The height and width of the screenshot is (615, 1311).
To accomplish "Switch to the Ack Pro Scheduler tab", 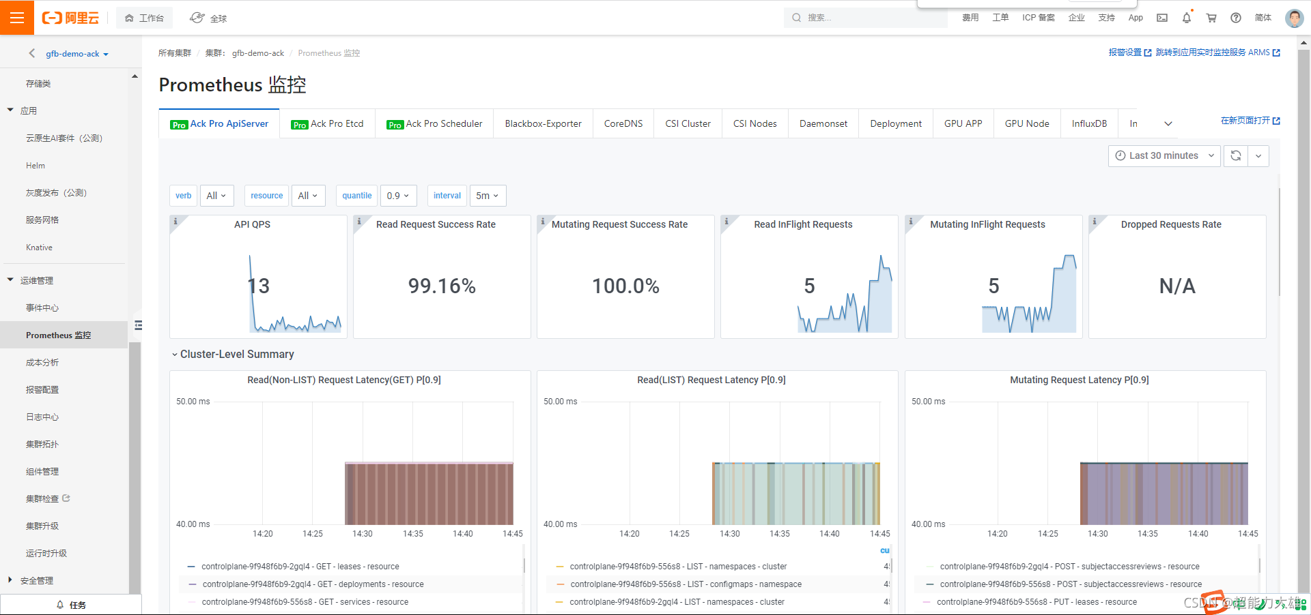I will pyautogui.click(x=434, y=123).
